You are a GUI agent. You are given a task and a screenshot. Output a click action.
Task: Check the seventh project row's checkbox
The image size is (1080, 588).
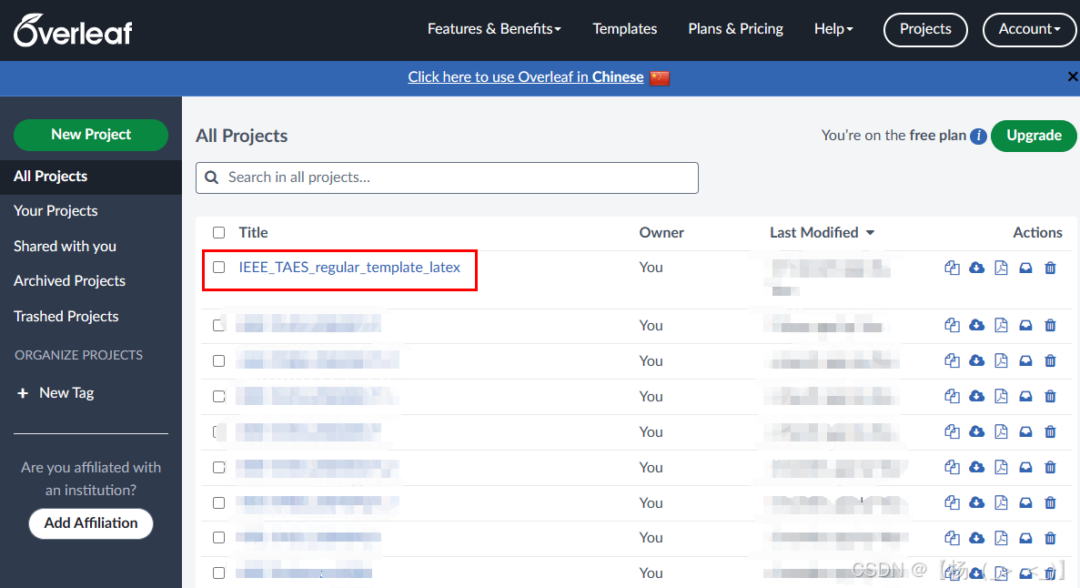(x=219, y=502)
